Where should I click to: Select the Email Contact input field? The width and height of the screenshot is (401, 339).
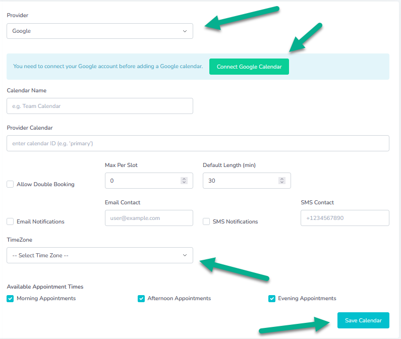149,218
